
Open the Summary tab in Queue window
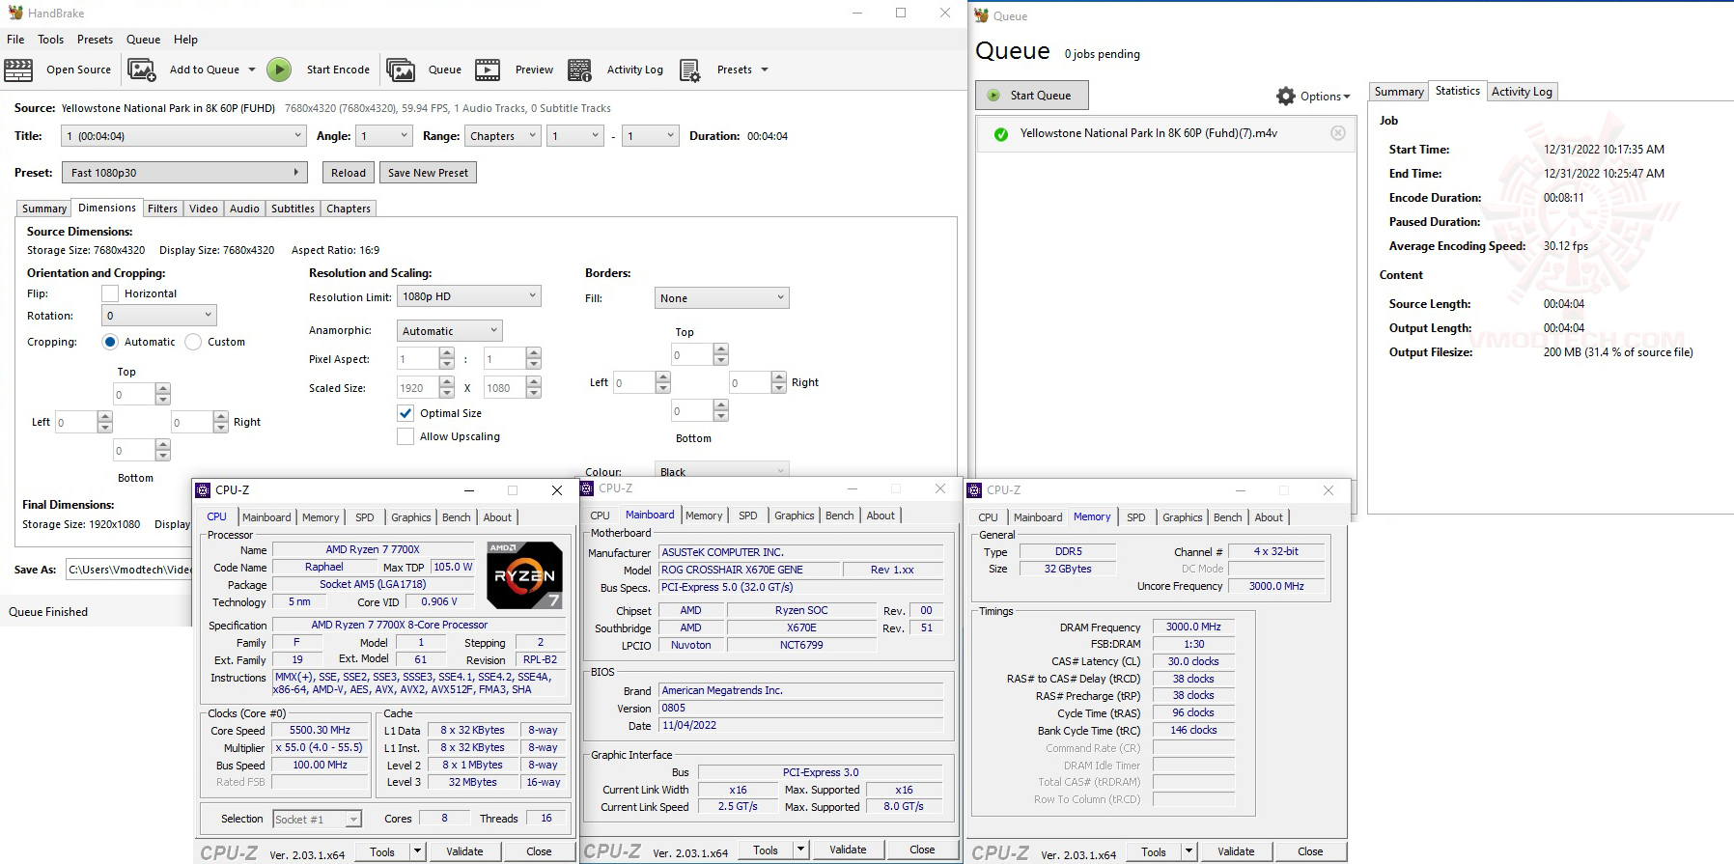1399,92
